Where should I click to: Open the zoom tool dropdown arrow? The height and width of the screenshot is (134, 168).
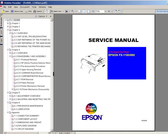click(x=76, y=11)
